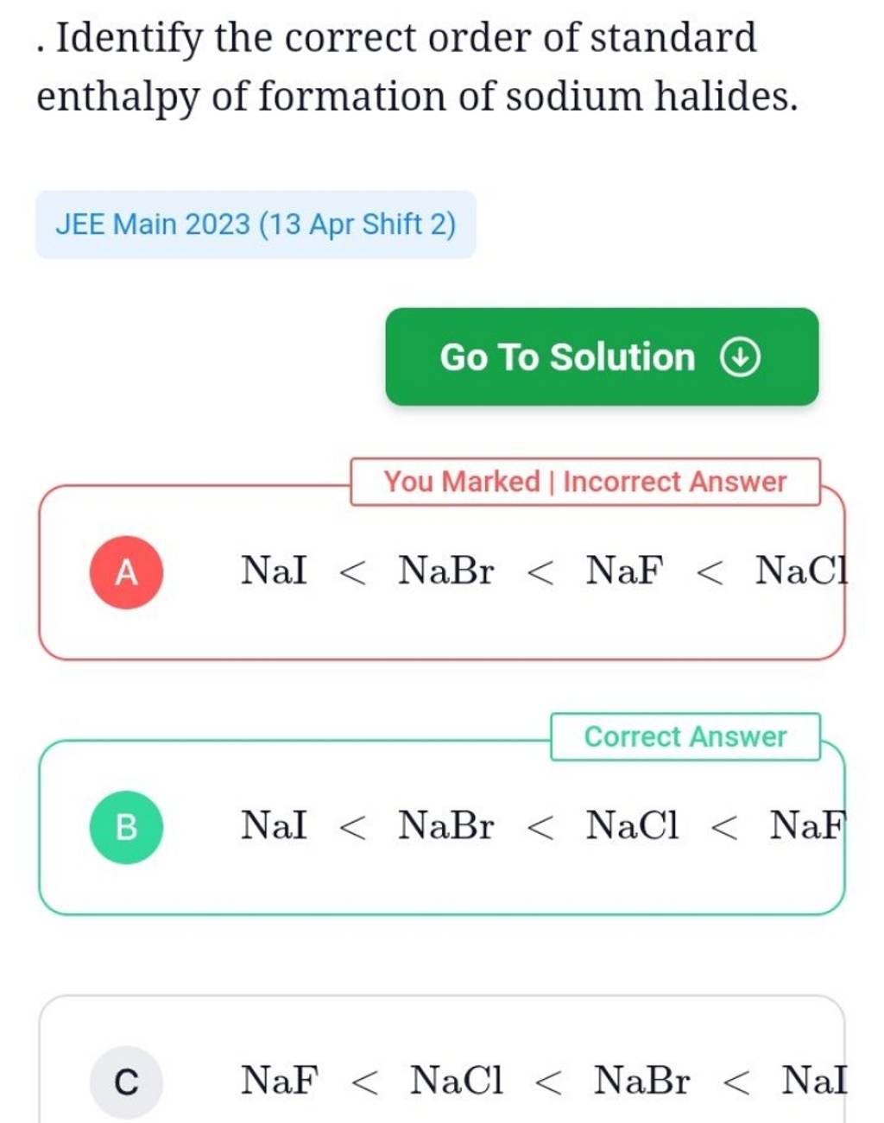Click NaI in option A

274,571
